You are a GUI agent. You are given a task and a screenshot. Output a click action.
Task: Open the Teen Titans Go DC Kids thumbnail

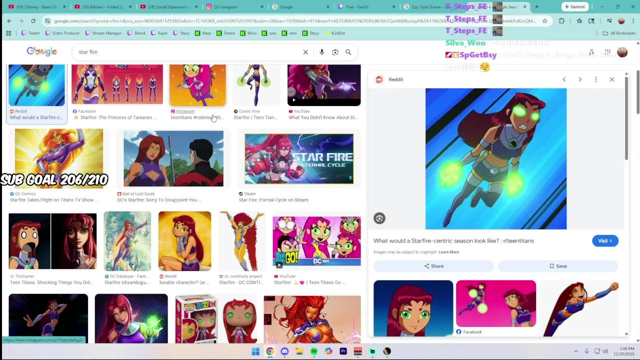(316, 241)
